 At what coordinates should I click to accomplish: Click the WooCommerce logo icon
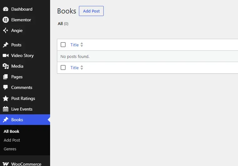6,164
